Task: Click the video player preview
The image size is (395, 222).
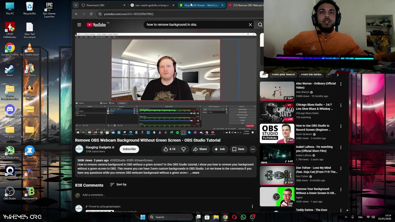Action: click(166, 84)
